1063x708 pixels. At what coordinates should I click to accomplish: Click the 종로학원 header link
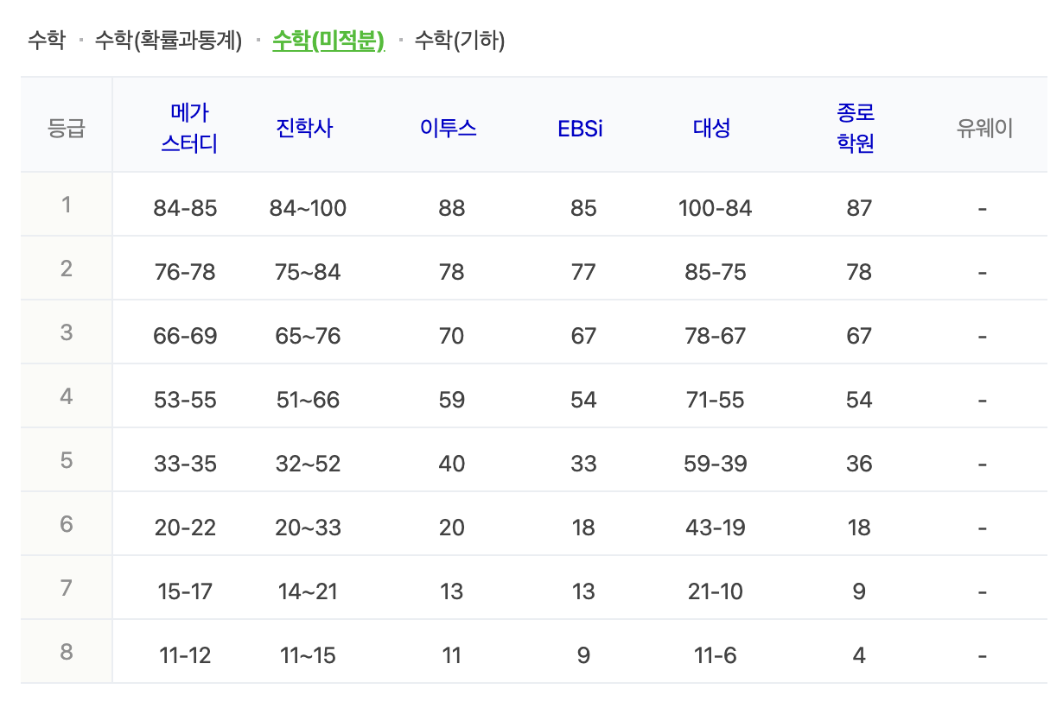[857, 123]
